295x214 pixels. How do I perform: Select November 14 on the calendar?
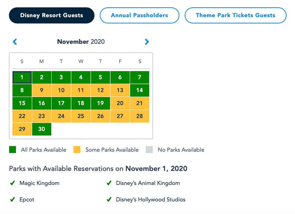(x=139, y=90)
